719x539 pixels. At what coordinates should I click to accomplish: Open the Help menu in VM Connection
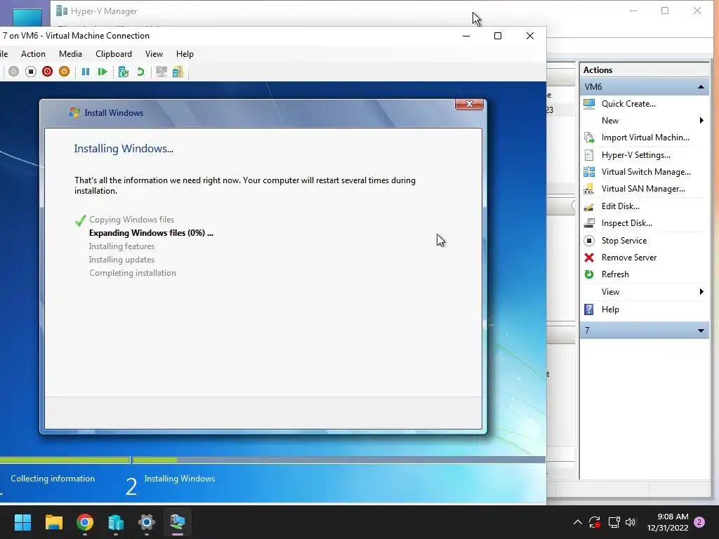point(185,54)
